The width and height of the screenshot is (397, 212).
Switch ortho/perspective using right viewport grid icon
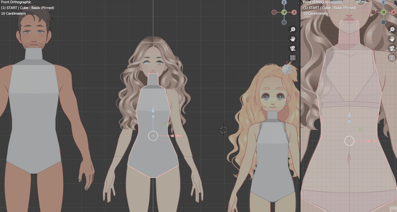coord(392,58)
